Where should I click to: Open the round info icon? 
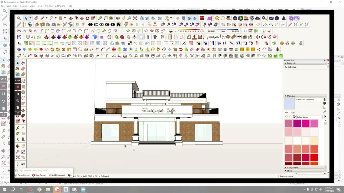click(277, 18)
